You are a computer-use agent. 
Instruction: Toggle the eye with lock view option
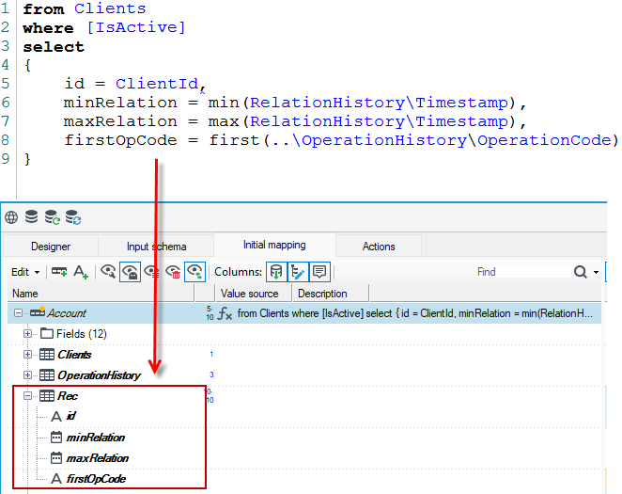[x=130, y=272]
